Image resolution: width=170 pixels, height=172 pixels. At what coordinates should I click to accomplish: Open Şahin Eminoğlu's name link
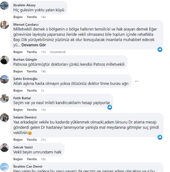click(x=25, y=79)
